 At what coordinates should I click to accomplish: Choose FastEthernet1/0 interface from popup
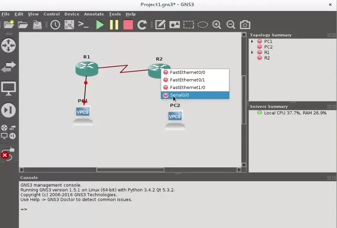(195, 87)
